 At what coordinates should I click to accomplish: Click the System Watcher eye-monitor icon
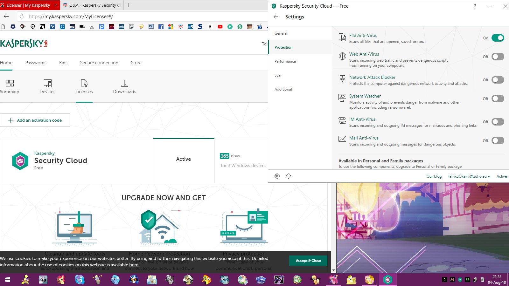[x=342, y=98]
